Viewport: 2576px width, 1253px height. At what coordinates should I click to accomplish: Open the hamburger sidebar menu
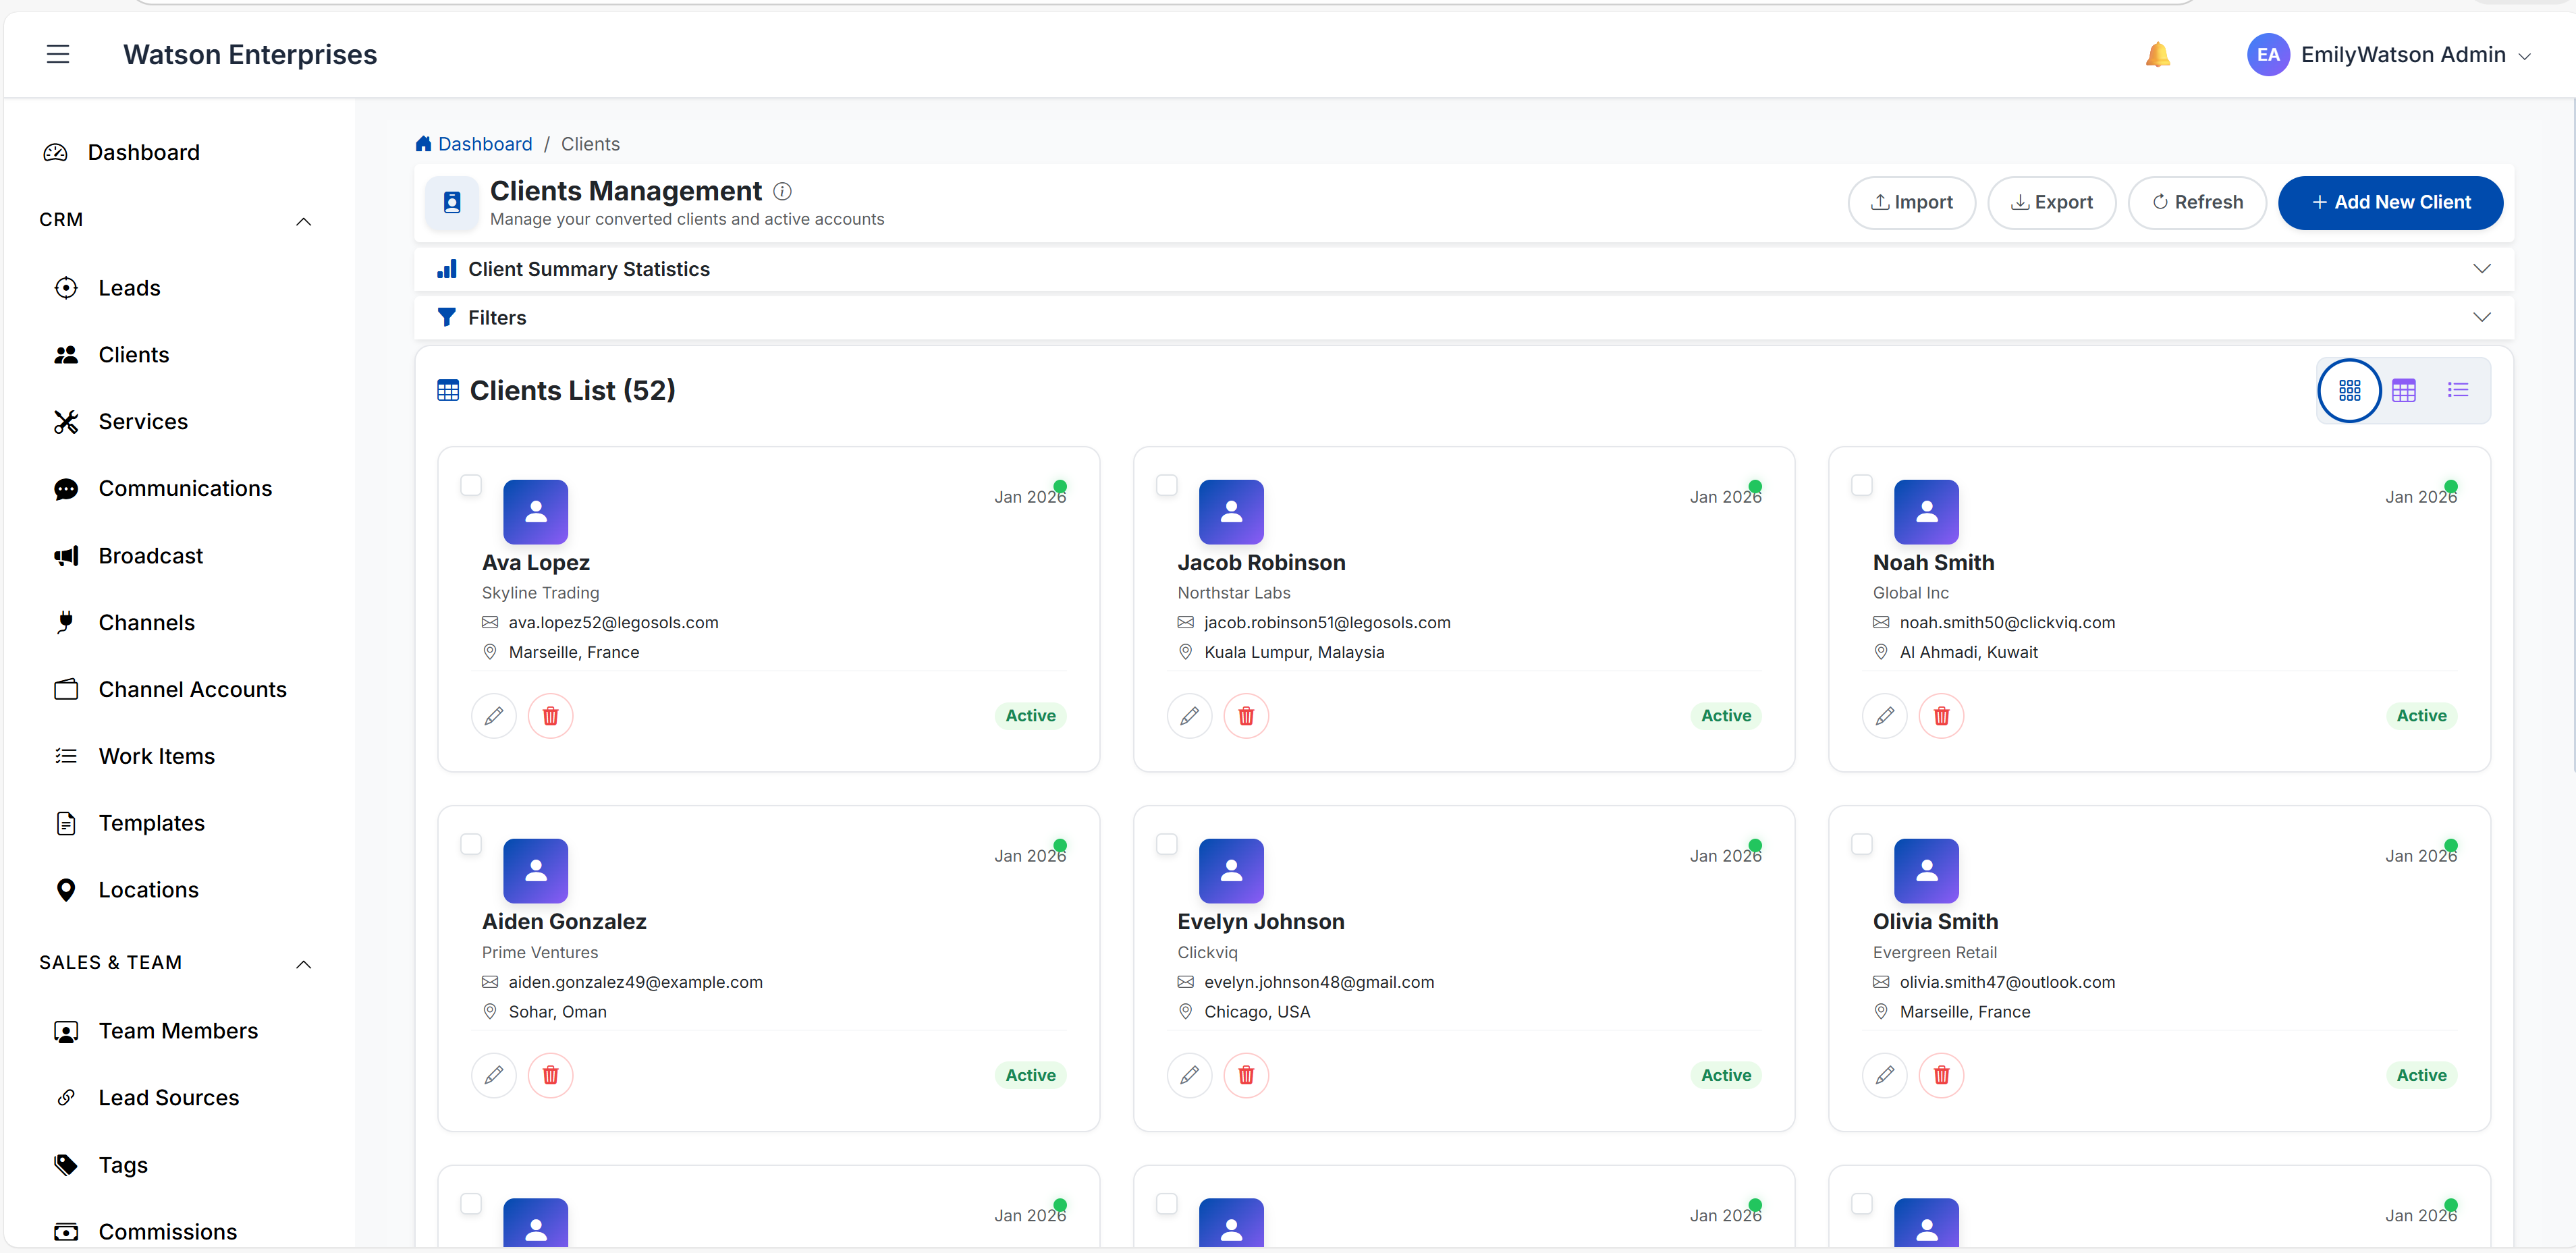58,55
